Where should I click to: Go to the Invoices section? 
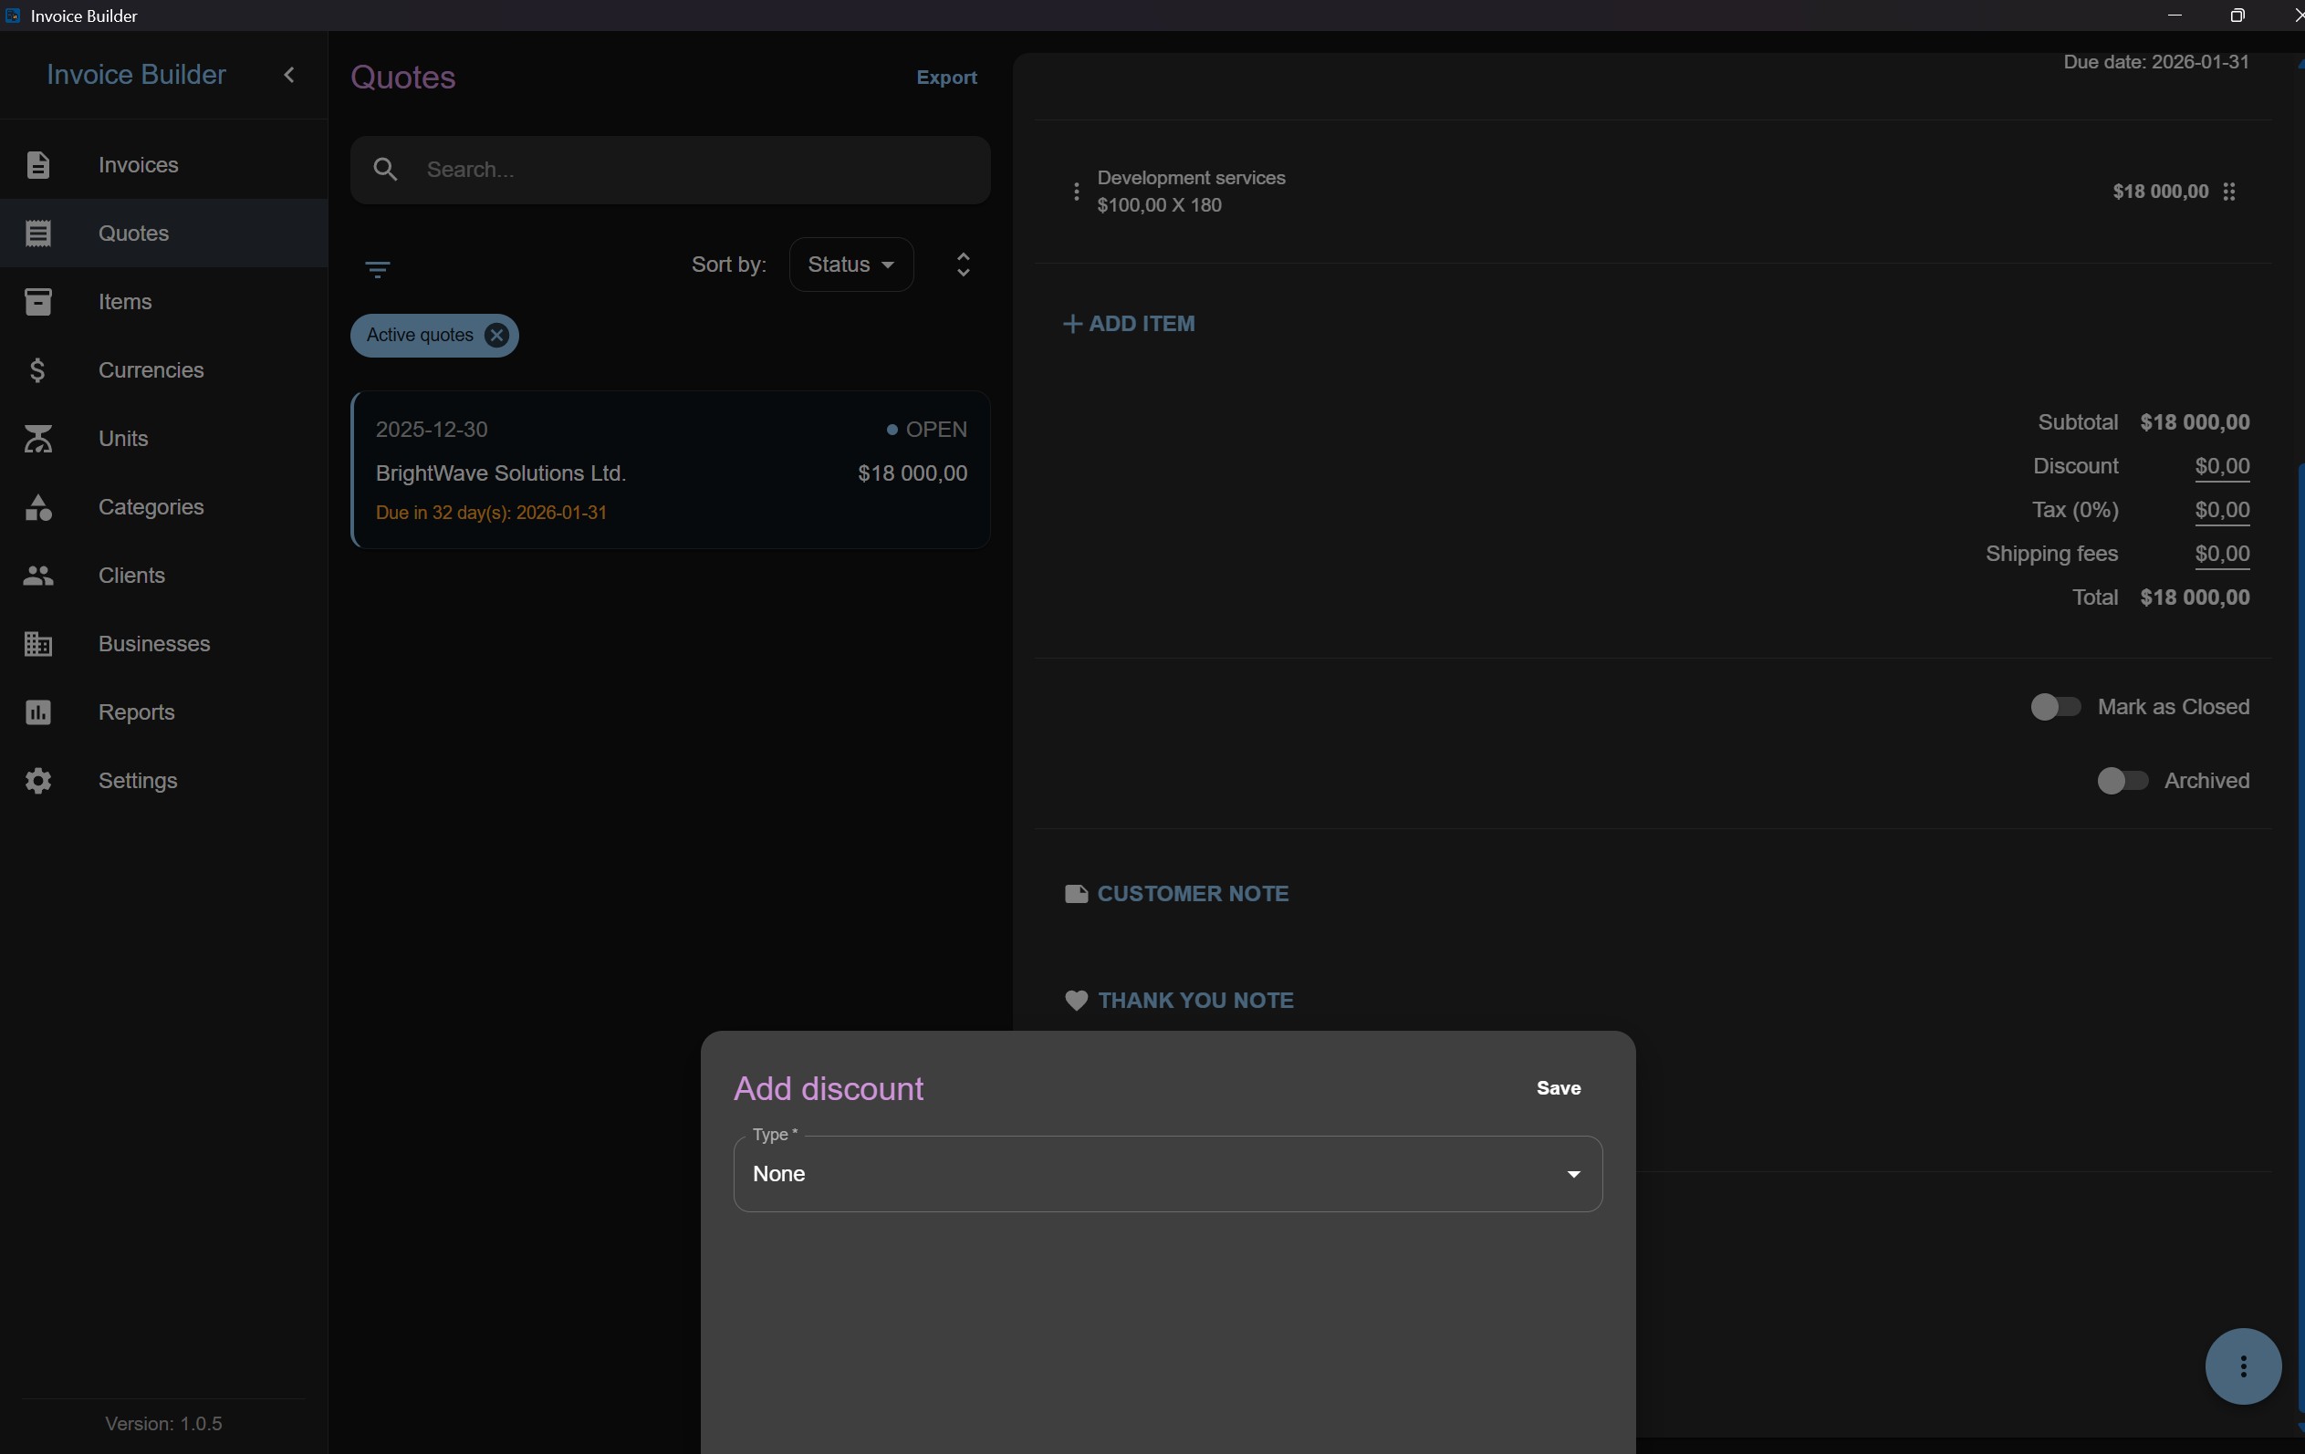pos(163,164)
